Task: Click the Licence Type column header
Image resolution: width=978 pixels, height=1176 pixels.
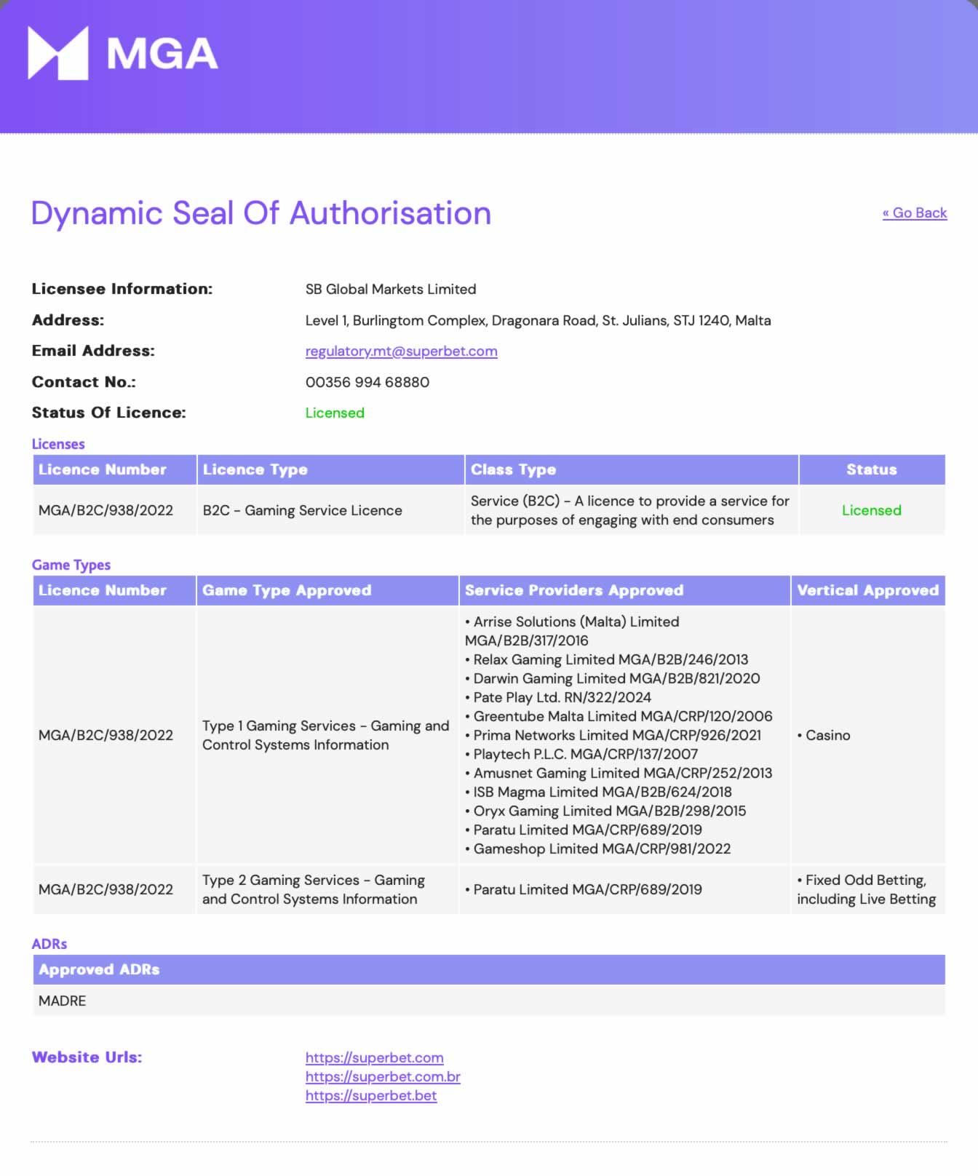Action: 330,469
